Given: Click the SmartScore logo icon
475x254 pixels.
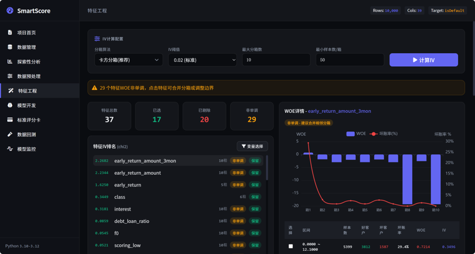Looking at the screenshot, I should 10,10.
